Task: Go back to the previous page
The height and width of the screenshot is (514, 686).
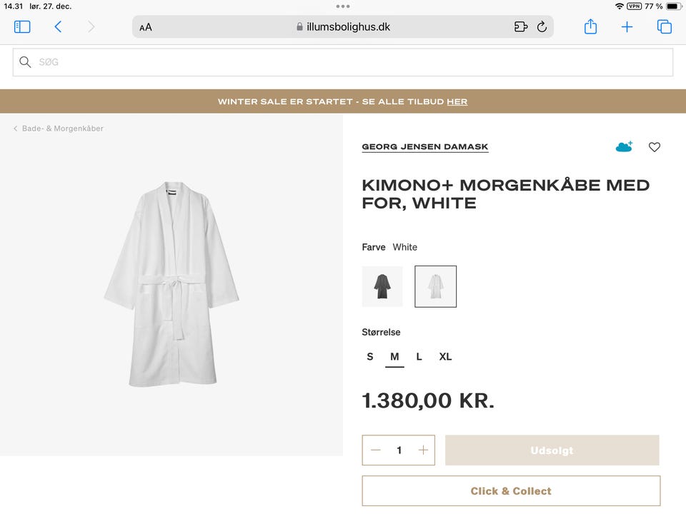Action: (x=58, y=27)
